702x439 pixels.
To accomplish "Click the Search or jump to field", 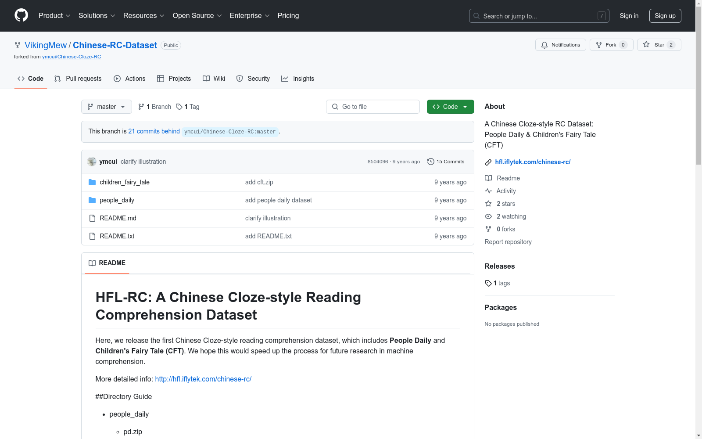I will point(539,16).
